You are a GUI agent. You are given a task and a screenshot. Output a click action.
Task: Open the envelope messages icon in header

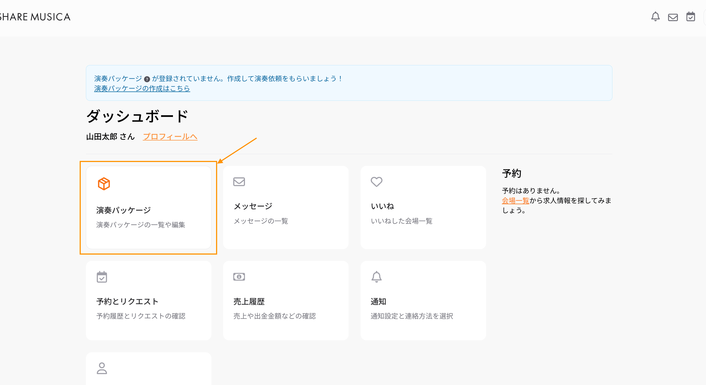[673, 17]
